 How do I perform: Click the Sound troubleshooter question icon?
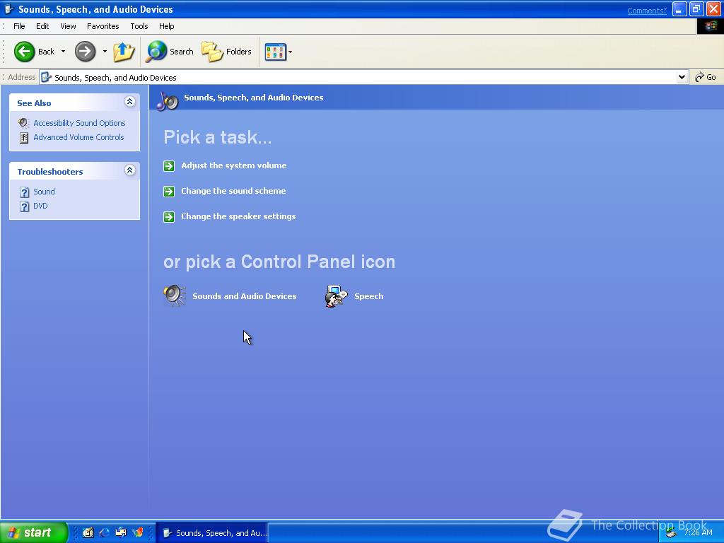click(25, 192)
